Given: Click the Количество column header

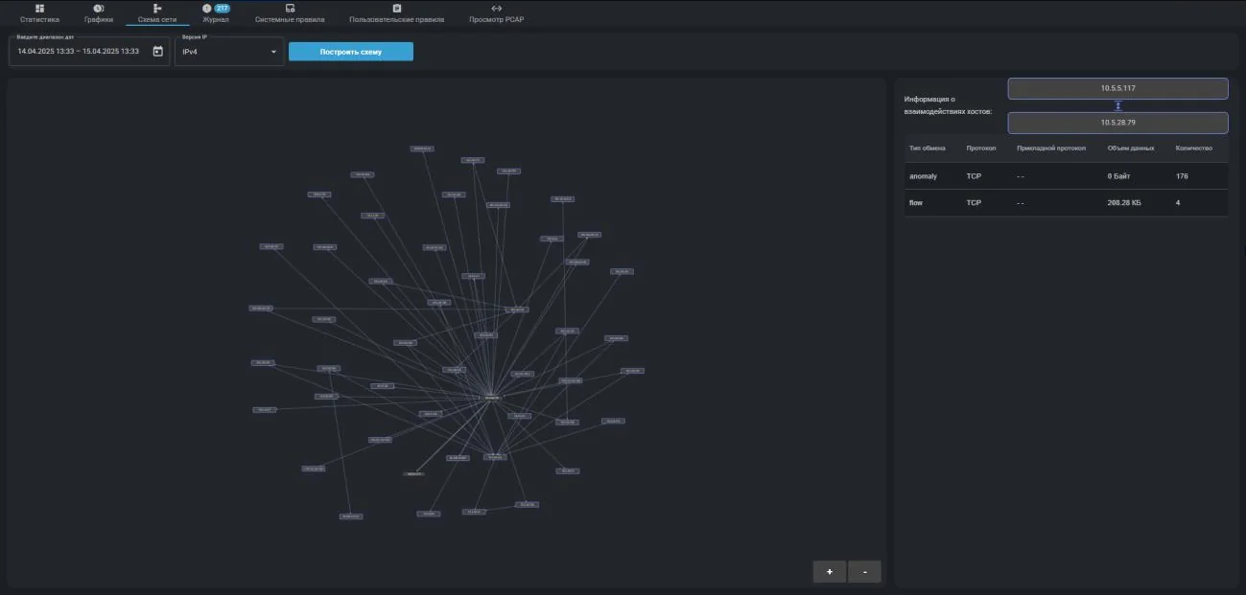Looking at the screenshot, I should [x=1194, y=149].
